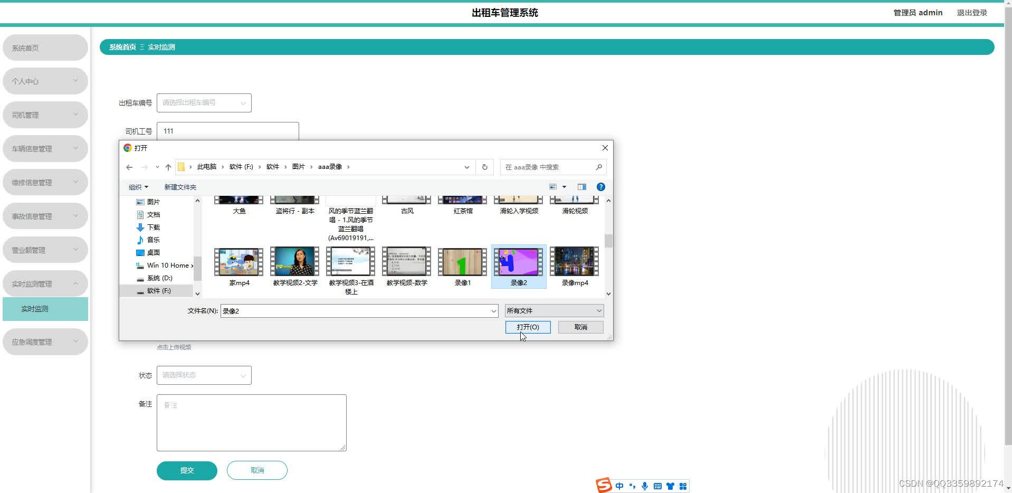Select the 录像2 video thumbnail

coord(519,262)
